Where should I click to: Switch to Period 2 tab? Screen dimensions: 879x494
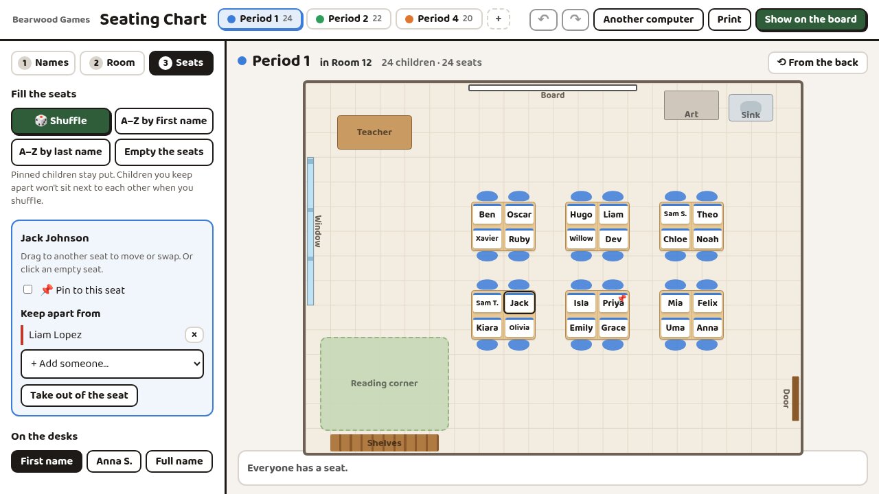348,19
